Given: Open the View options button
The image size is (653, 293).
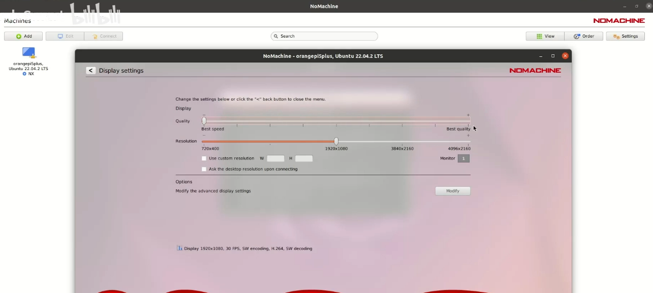Looking at the screenshot, I should [545, 36].
